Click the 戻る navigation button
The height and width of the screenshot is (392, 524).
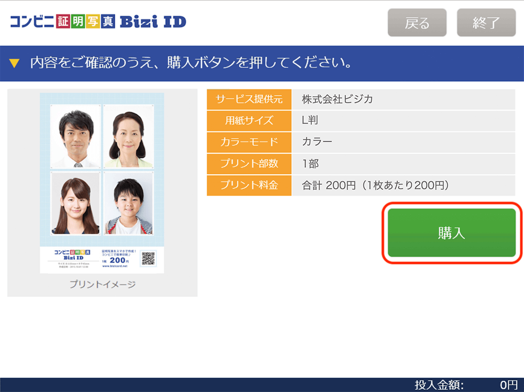[417, 23]
